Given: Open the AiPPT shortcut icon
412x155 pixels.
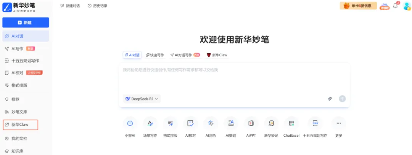Looking at the screenshot, I should point(251,123).
